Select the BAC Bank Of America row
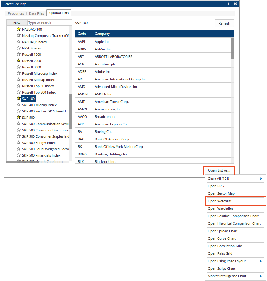This screenshot has width=267, height=281. 153,139
